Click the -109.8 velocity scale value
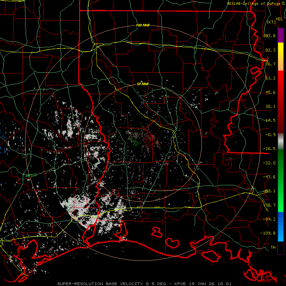Viewport: 286px width, 286px height. point(268,233)
